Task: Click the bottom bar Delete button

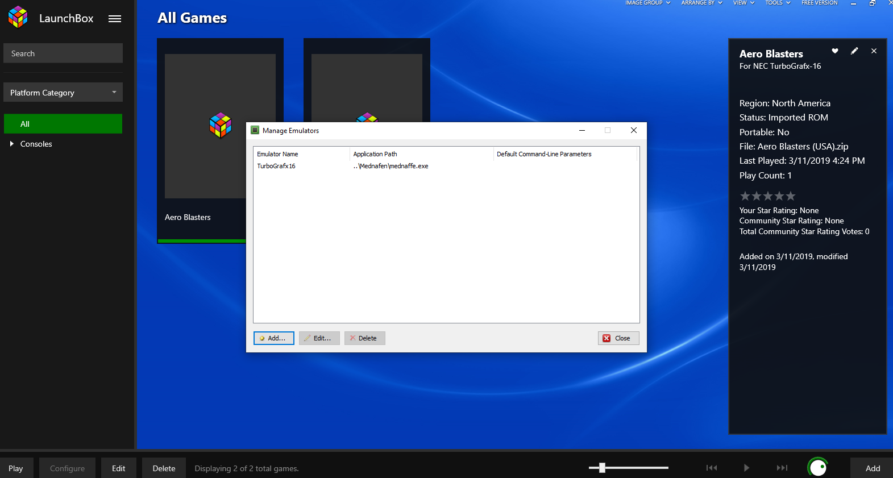Action: point(164,468)
